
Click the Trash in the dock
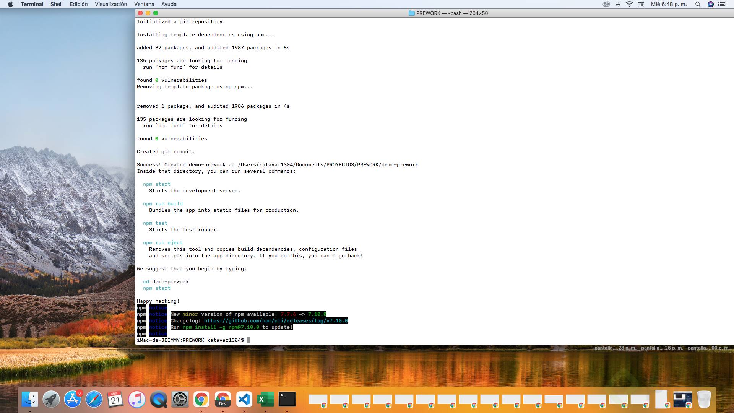coord(704,400)
